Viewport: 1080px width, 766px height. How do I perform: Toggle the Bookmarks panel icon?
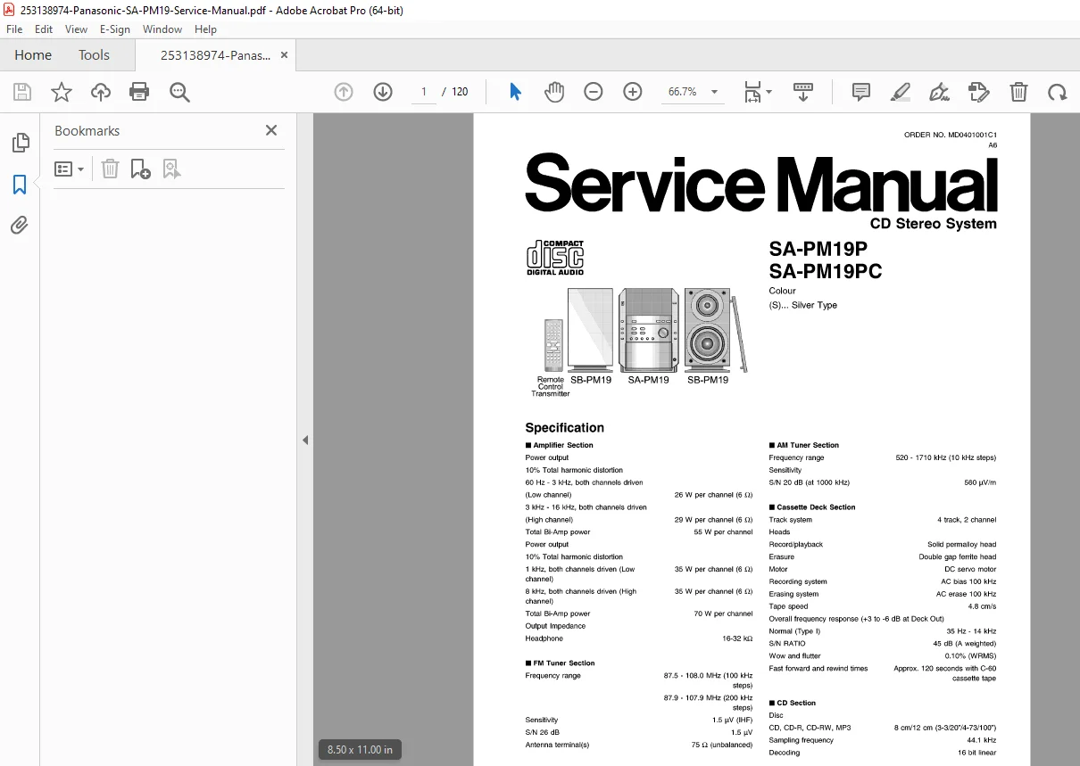tap(20, 185)
